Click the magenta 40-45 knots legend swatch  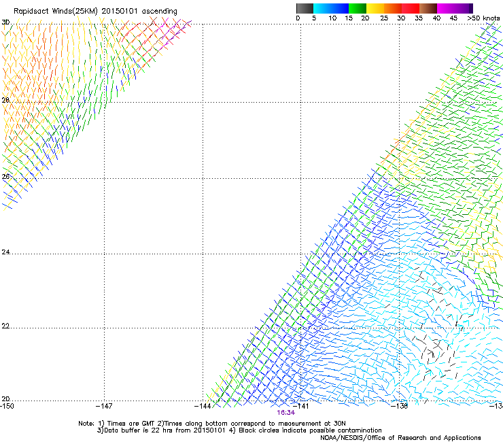446,8
